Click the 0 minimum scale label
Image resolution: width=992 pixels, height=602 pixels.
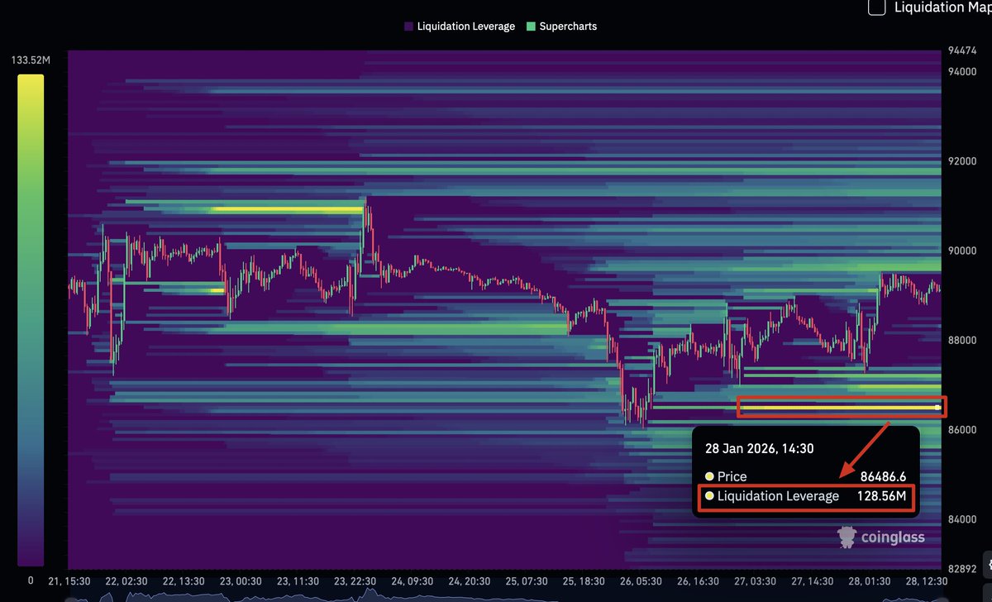pos(31,580)
